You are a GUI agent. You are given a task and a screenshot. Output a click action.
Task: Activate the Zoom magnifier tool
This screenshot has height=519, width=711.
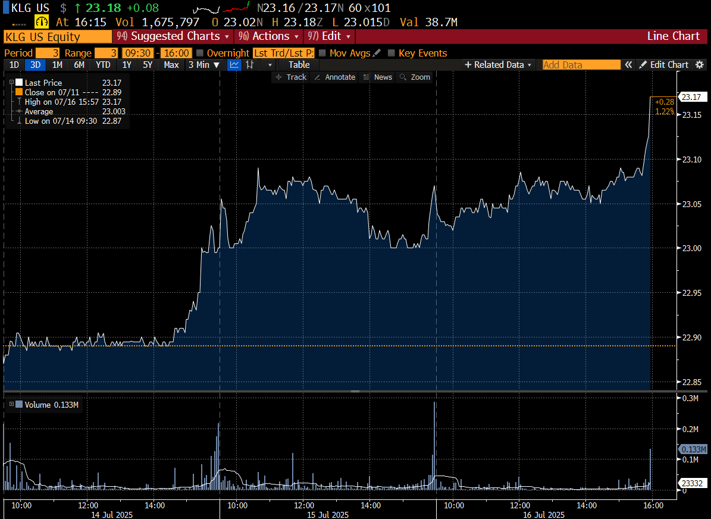(415, 77)
